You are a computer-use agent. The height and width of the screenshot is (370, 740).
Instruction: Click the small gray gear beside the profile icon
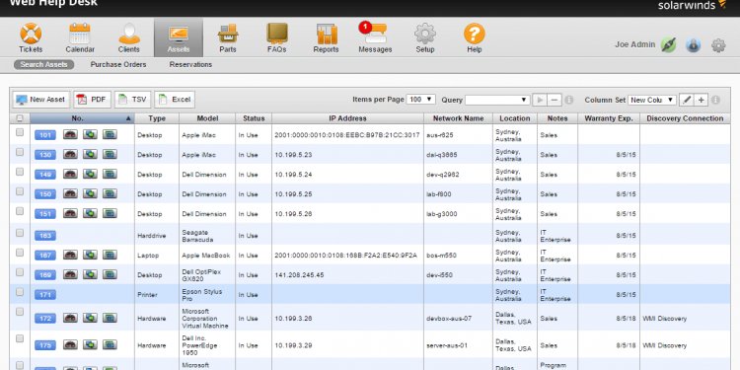point(718,45)
